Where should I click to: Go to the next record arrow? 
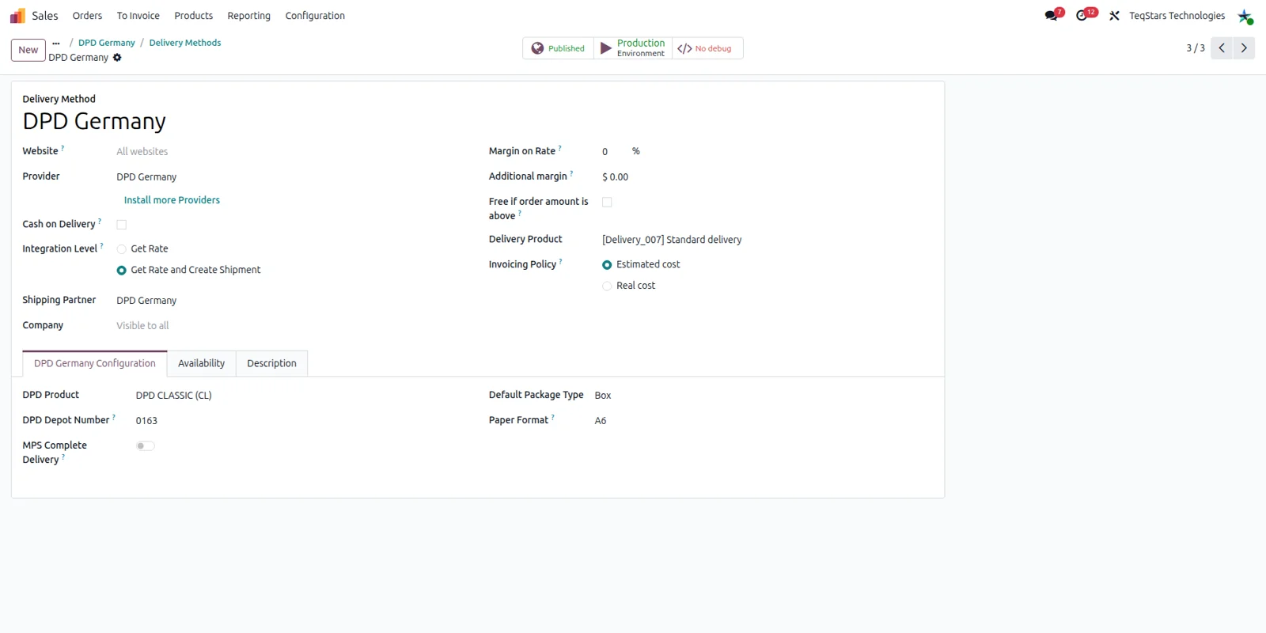1244,48
